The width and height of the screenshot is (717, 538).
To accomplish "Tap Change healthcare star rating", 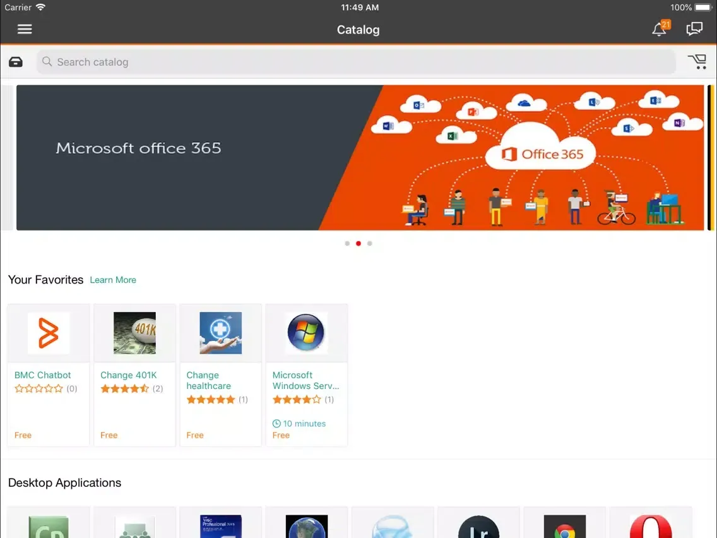I will click(210, 400).
